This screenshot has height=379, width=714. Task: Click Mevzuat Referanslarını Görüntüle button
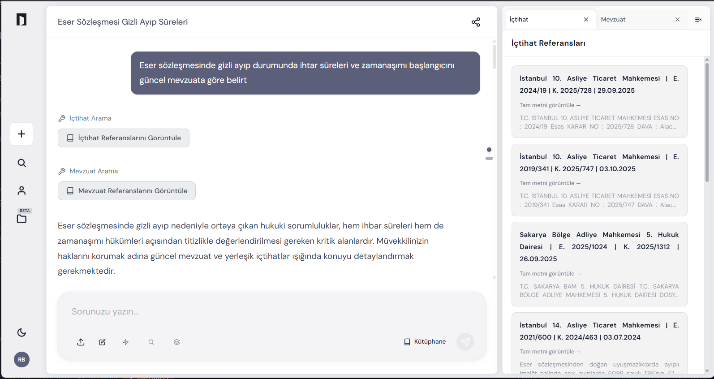tap(127, 191)
